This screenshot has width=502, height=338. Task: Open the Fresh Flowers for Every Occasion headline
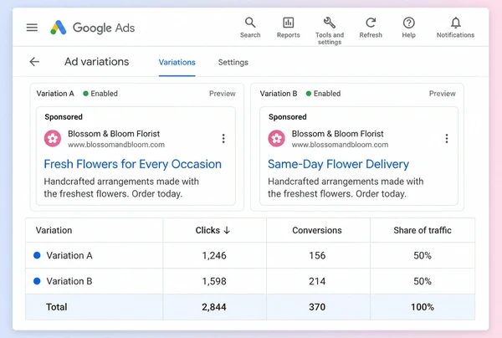pyautogui.click(x=132, y=164)
